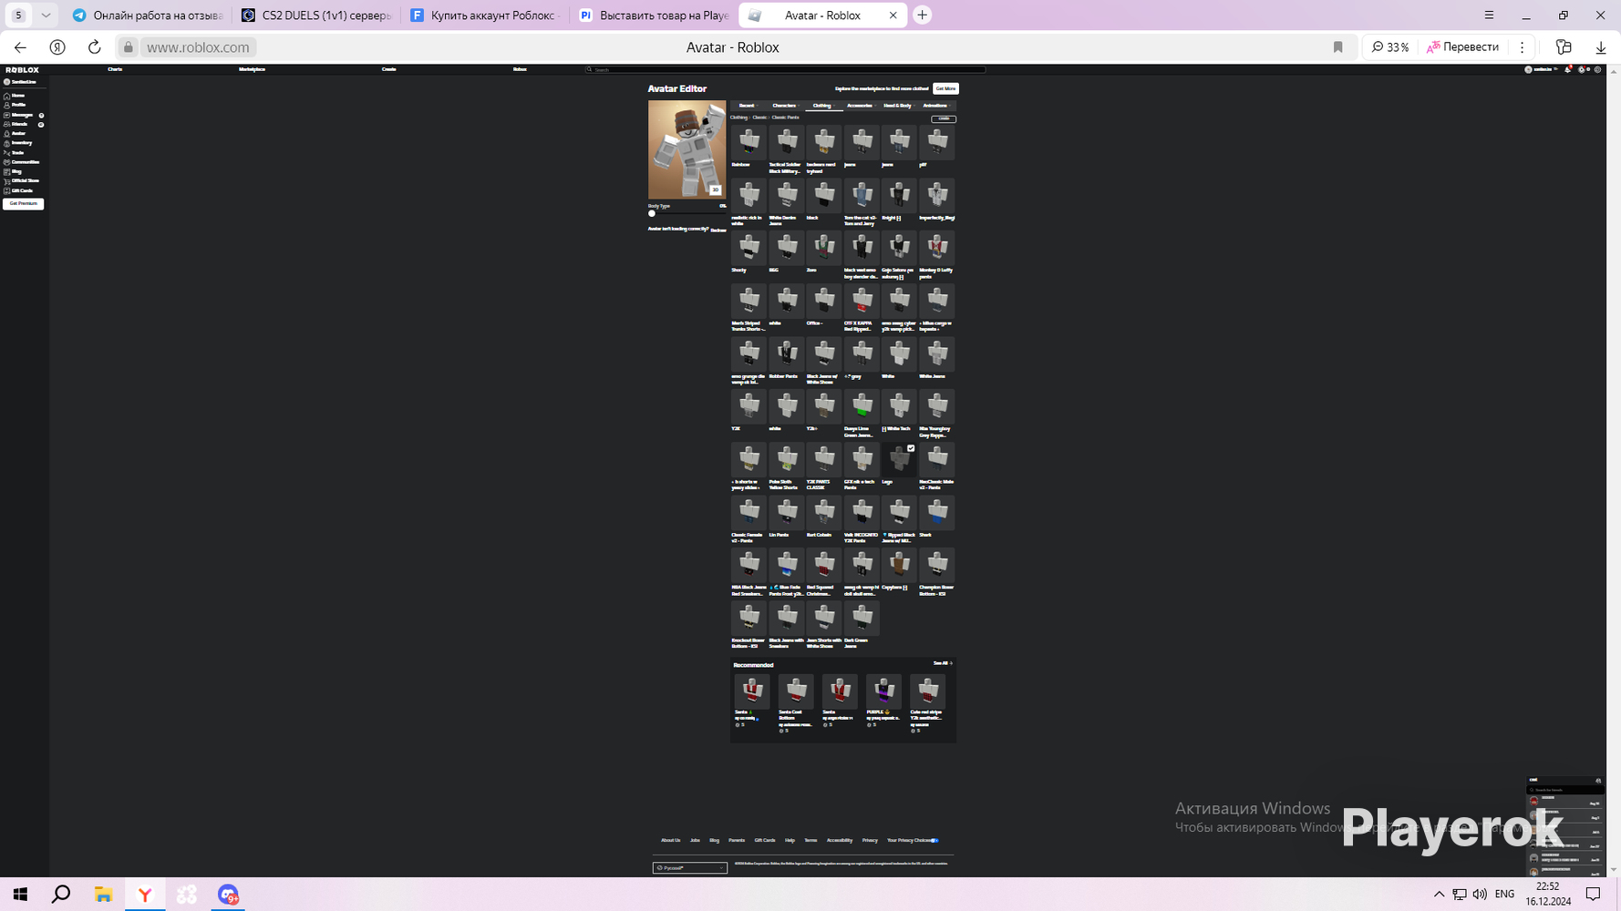Open File Explorer from the taskbar
Viewport: 1621px width, 911px height.
(103, 895)
